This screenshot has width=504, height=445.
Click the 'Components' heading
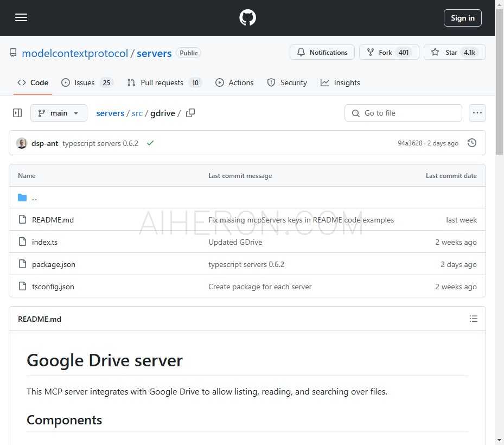[x=64, y=420]
